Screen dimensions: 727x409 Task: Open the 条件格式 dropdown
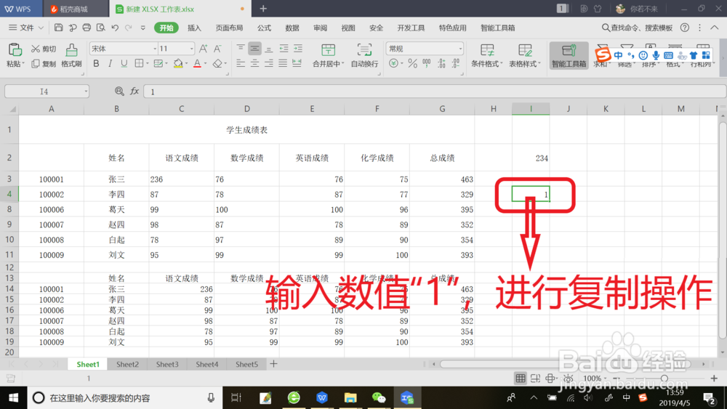tap(487, 56)
